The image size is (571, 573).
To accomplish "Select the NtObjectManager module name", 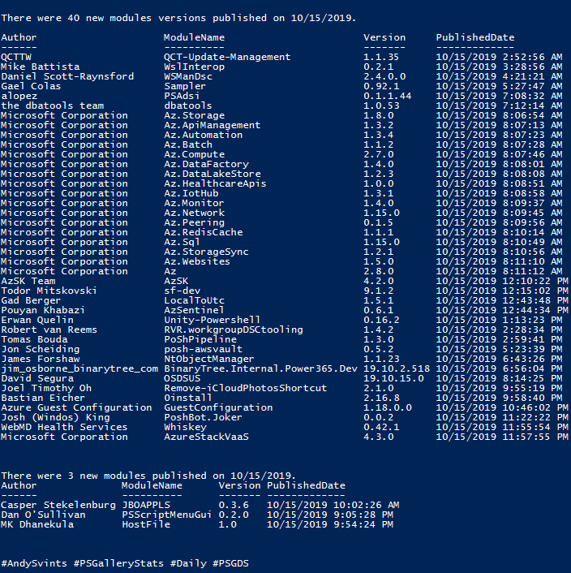I will [208, 359].
